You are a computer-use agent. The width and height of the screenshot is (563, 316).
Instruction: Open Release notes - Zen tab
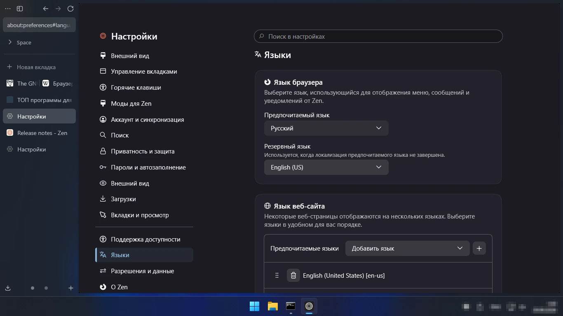click(x=39, y=133)
